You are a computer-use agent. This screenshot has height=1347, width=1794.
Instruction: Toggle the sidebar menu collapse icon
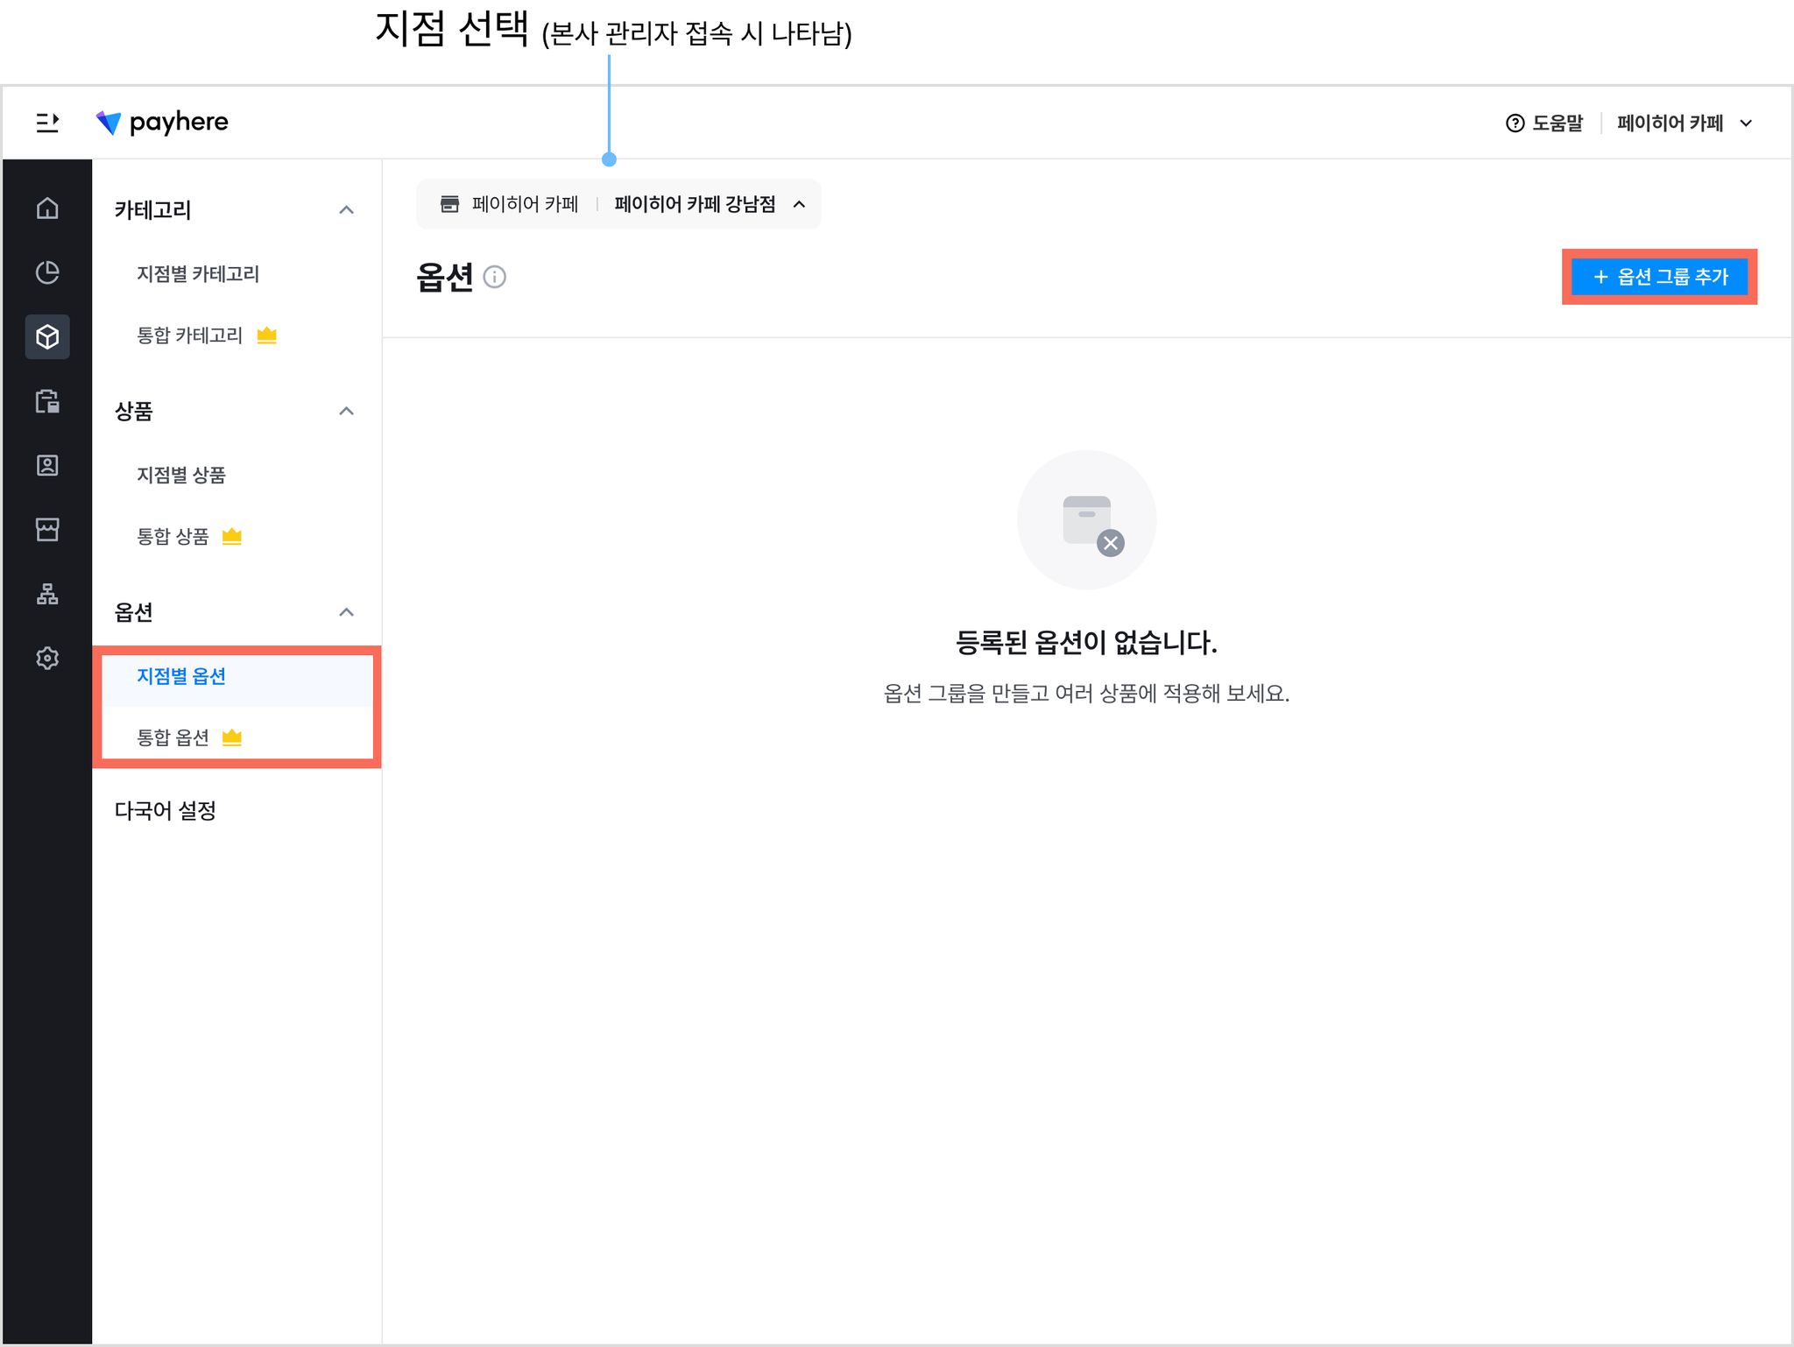click(47, 123)
